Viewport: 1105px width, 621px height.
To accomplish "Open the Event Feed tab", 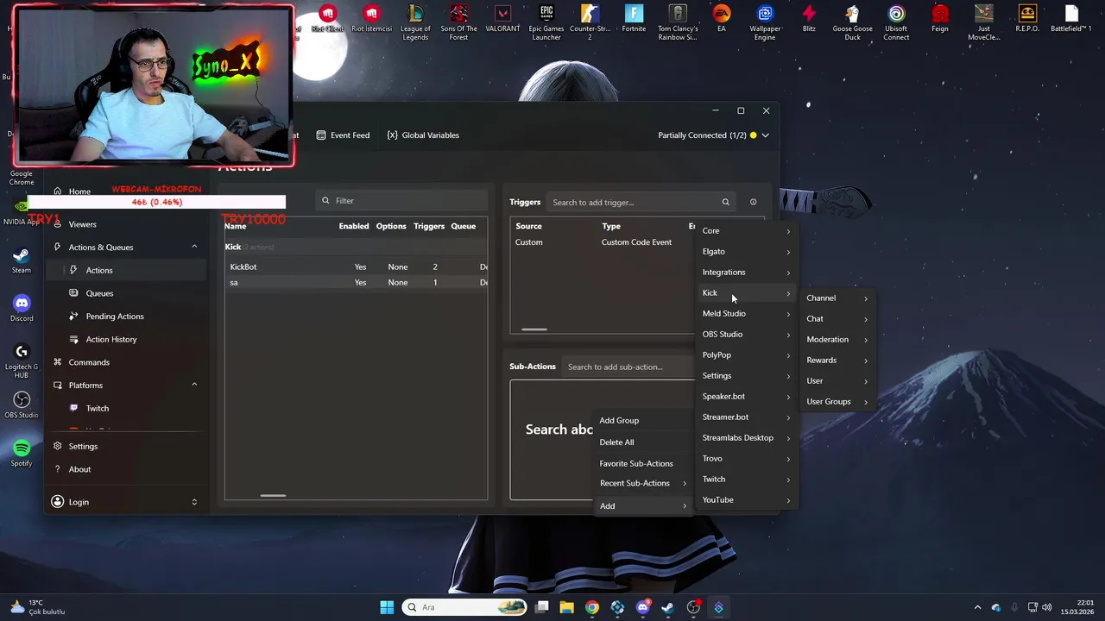I will (343, 135).
